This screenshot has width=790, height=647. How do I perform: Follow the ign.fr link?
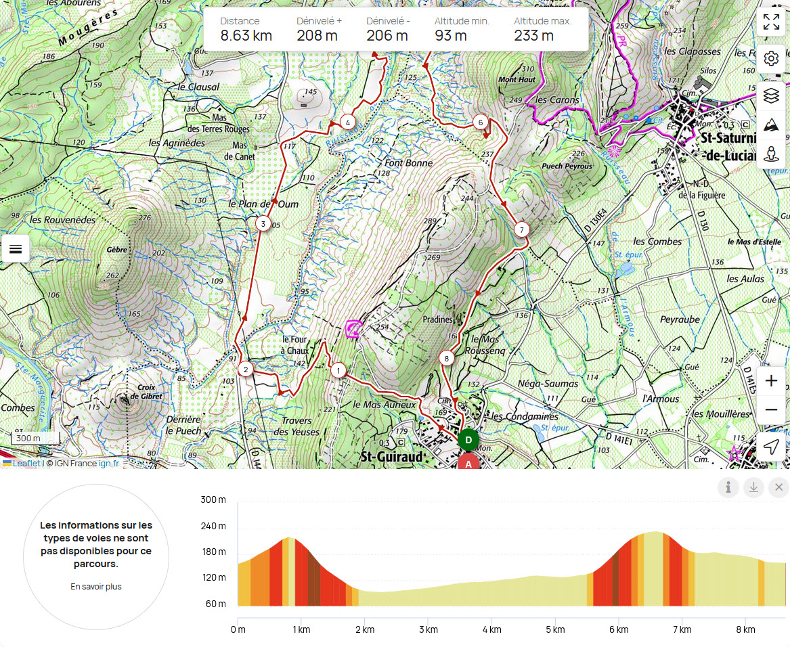pyautogui.click(x=108, y=464)
